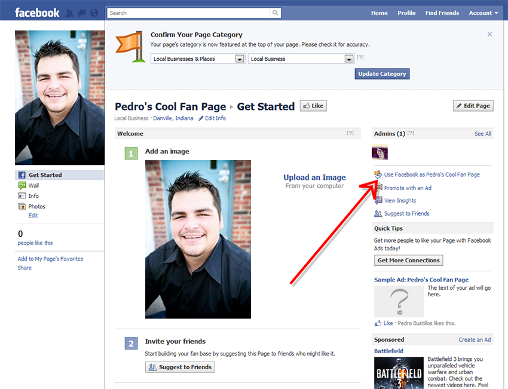508x389 pixels.
Task: Click the facebook logo
Action: pyautogui.click(x=37, y=13)
